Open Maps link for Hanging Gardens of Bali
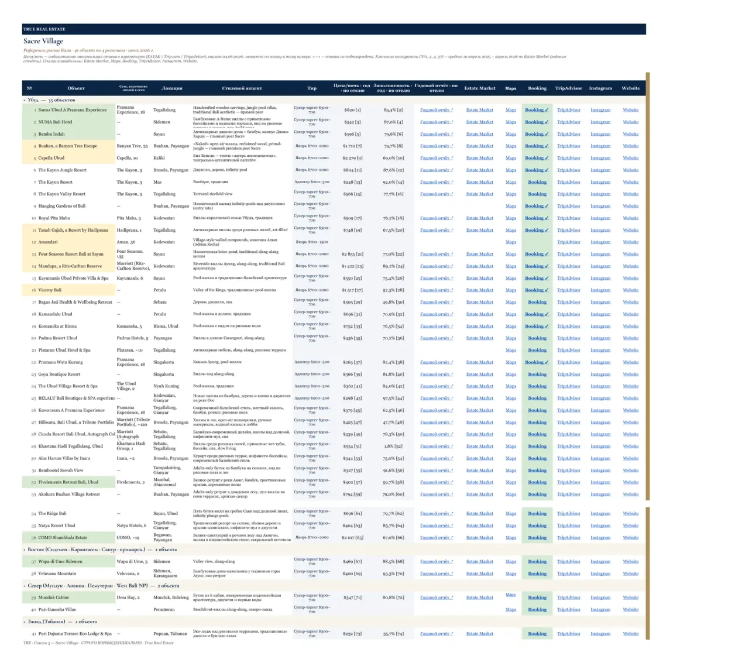The image size is (749, 656). pos(511,206)
